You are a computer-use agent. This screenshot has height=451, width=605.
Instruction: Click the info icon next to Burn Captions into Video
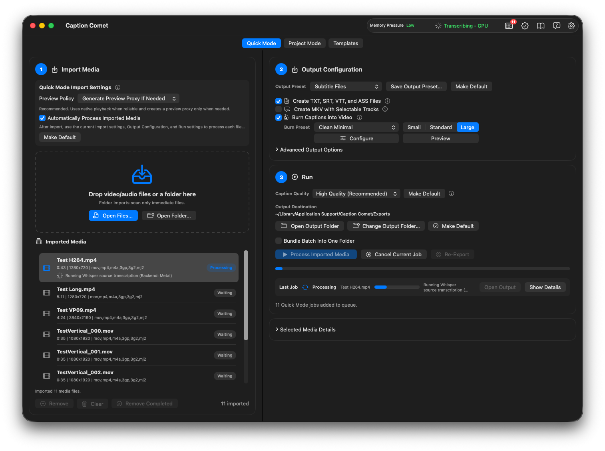[x=359, y=117]
